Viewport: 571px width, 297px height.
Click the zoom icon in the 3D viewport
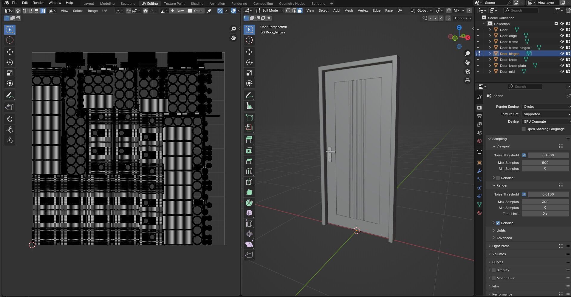(x=468, y=53)
